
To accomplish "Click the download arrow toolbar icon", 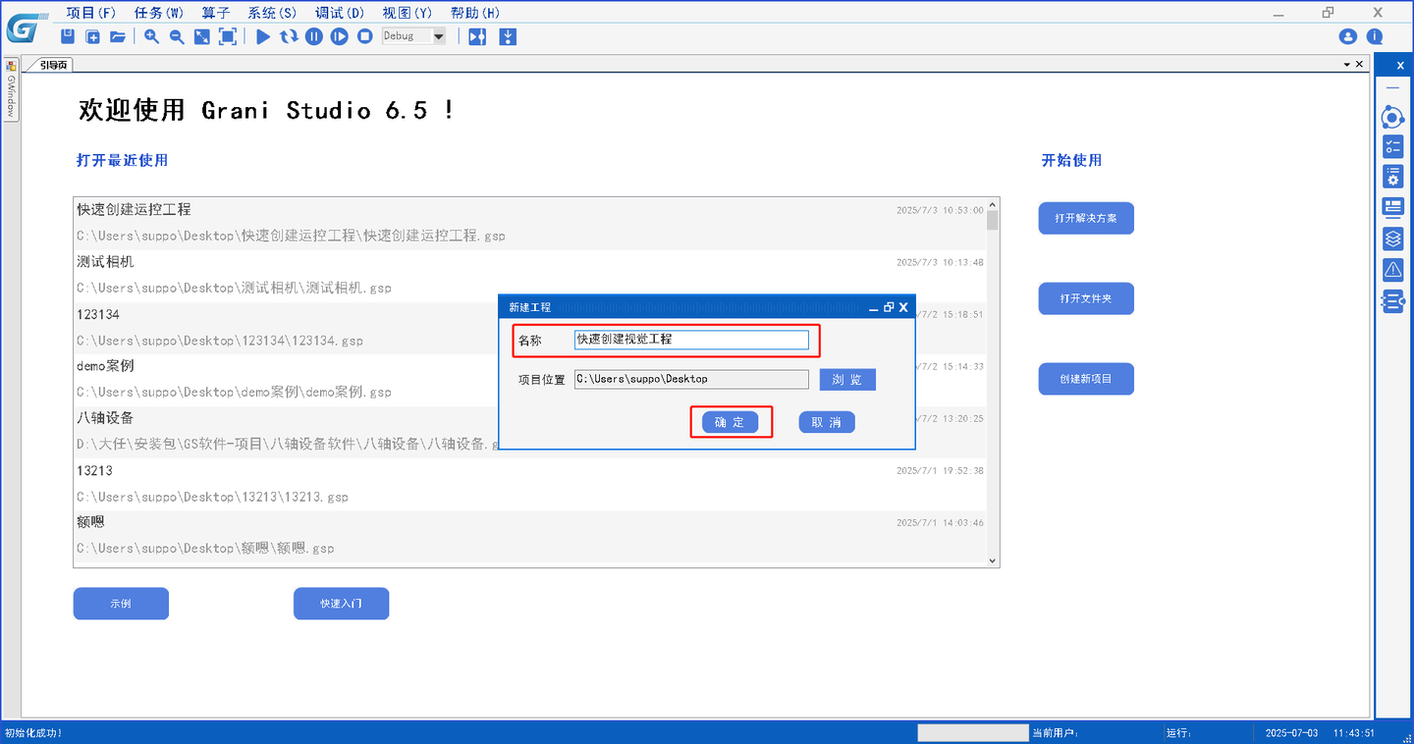I will click(508, 36).
